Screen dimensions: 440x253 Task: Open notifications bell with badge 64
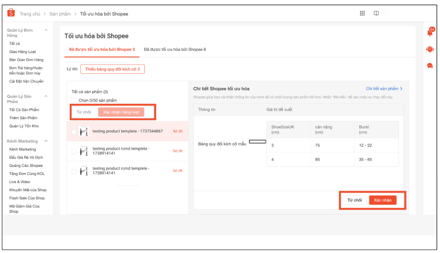point(430,32)
